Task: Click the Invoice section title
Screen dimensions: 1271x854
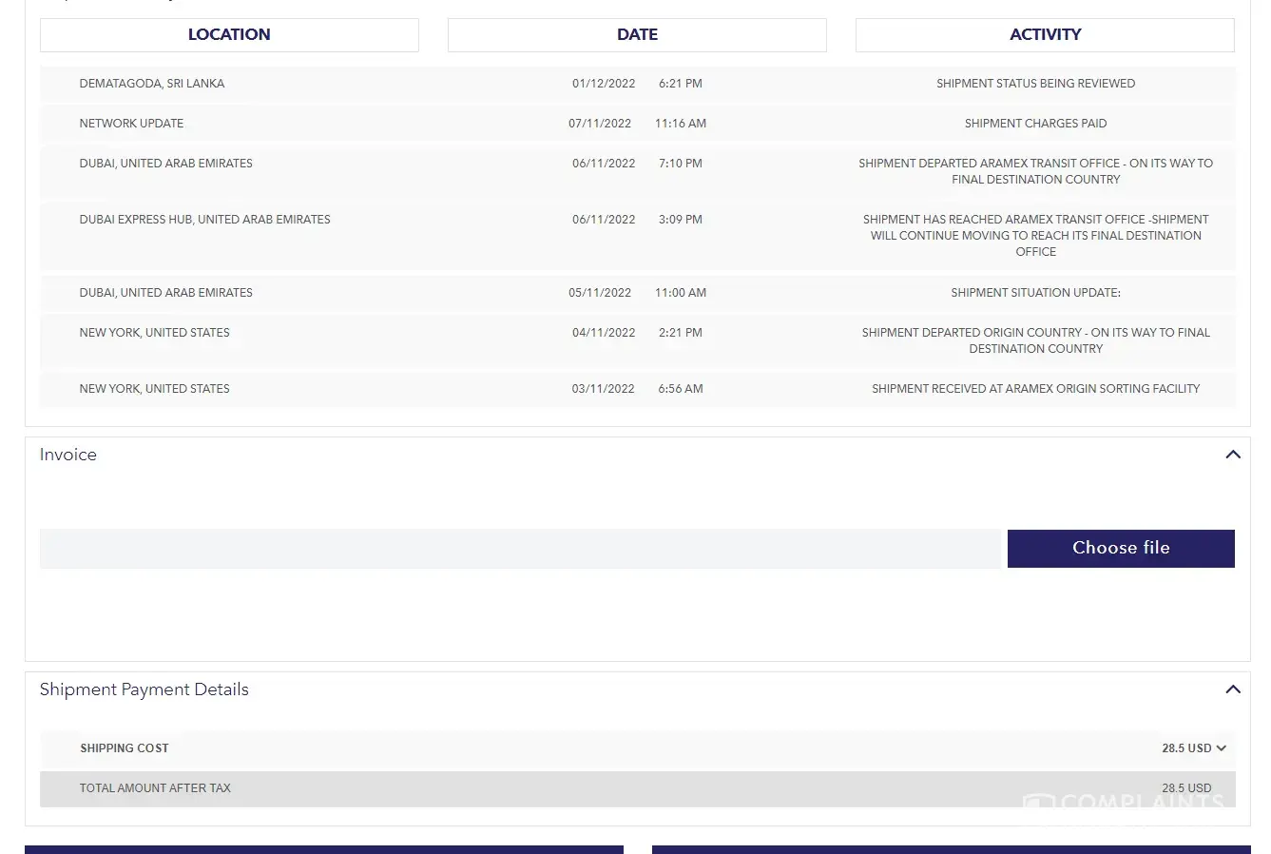Action: (68, 455)
